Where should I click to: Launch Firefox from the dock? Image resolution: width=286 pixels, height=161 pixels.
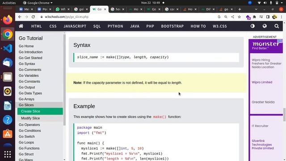8,20
